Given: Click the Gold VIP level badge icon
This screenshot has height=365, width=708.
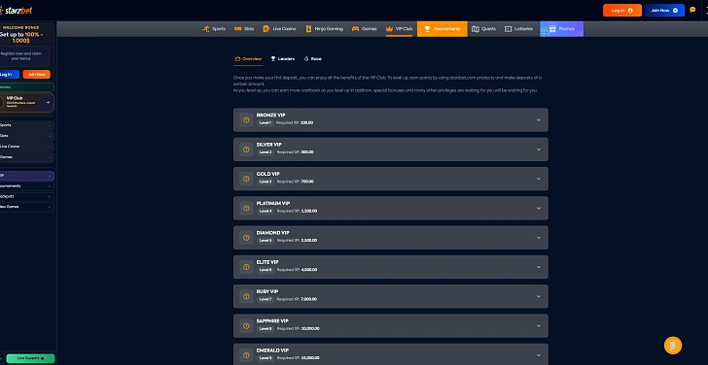Looking at the screenshot, I should [246, 179].
